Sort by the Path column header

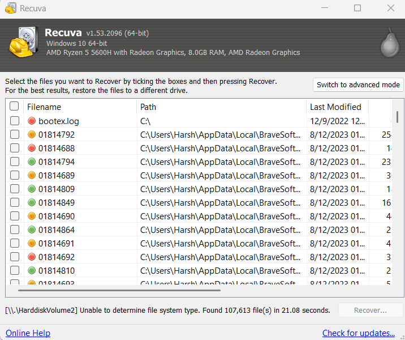click(x=221, y=107)
